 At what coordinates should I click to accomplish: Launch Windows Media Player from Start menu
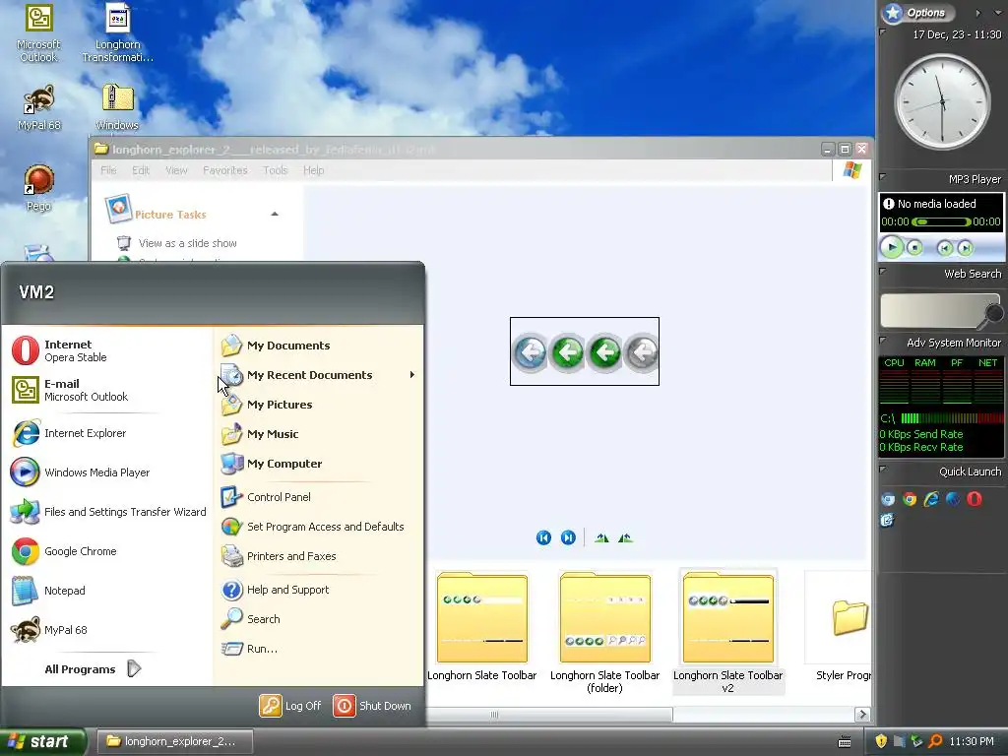tap(108, 472)
